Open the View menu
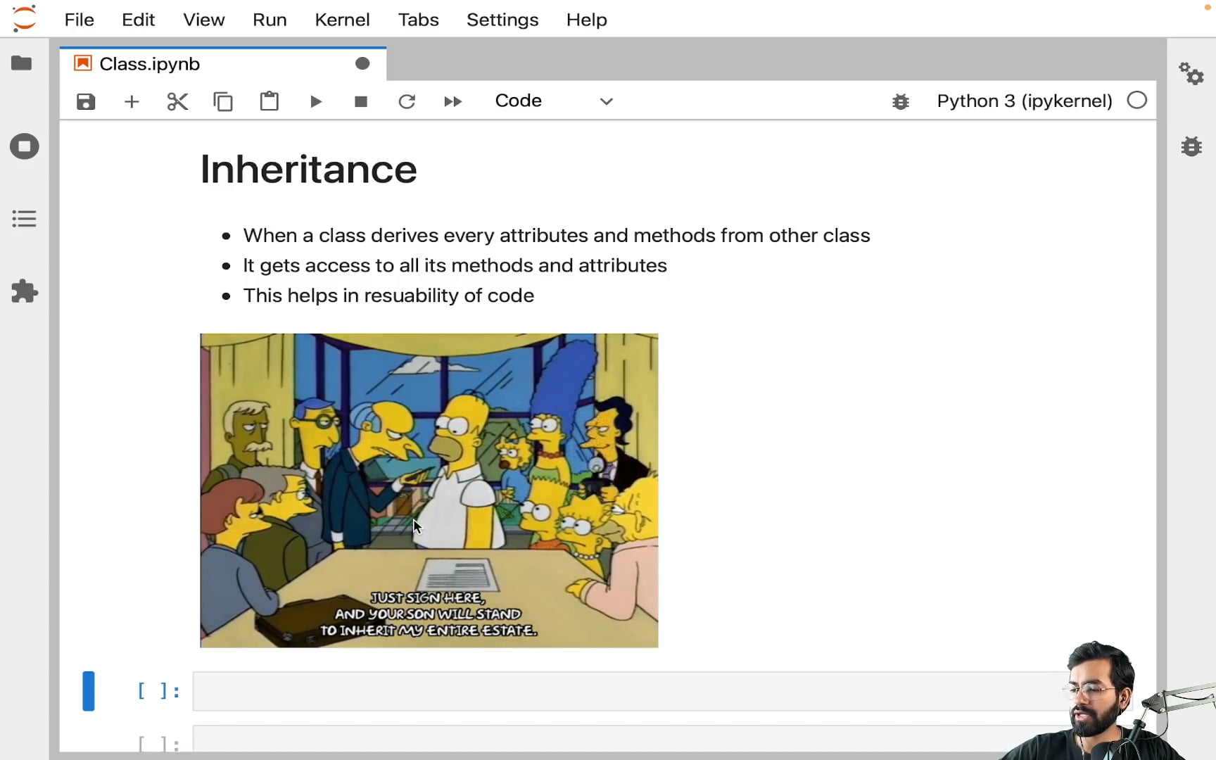The height and width of the screenshot is (760, 1216). click(x=204, y=20)
